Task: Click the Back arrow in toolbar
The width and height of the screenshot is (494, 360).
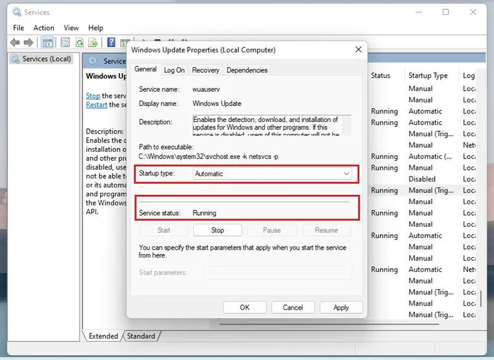Action: pos(15,43)
